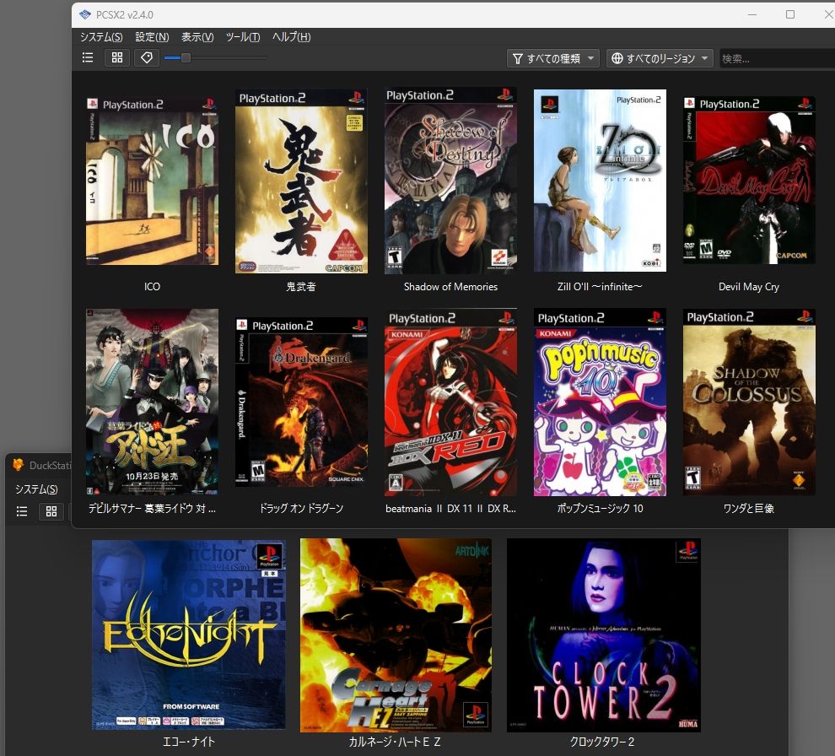Select the 鬼武者 game cover
This screenshot has height=756, width=835.
point(301,181)
